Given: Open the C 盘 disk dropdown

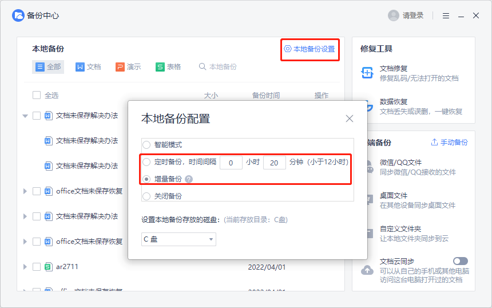Looking at the screenshot, I should point(178,239).
